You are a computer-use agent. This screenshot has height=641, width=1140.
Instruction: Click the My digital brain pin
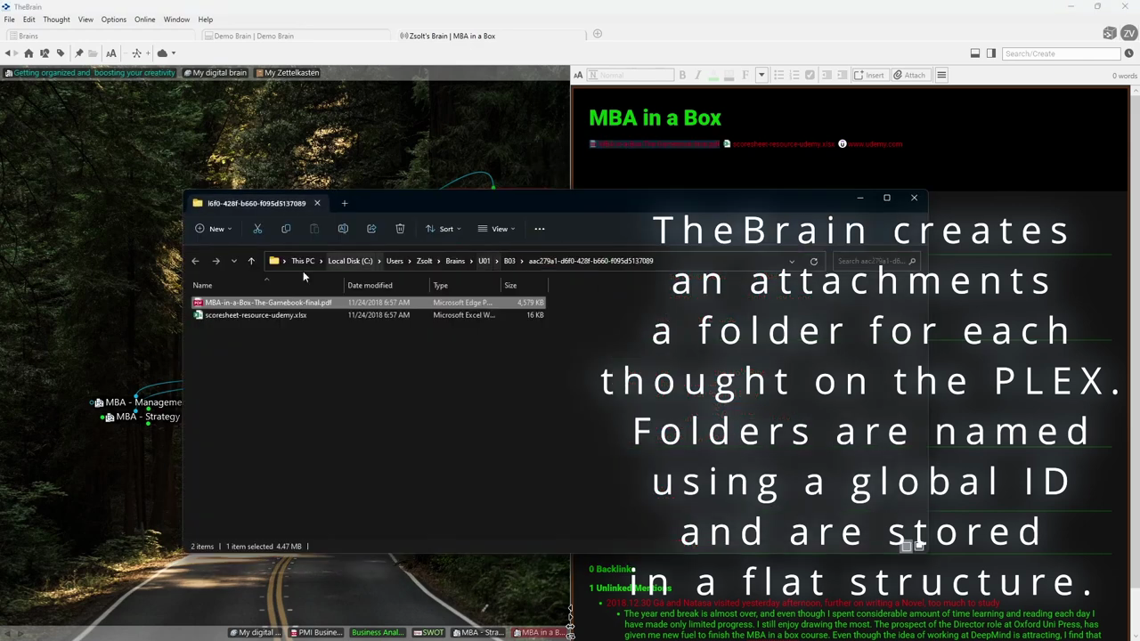215,73
